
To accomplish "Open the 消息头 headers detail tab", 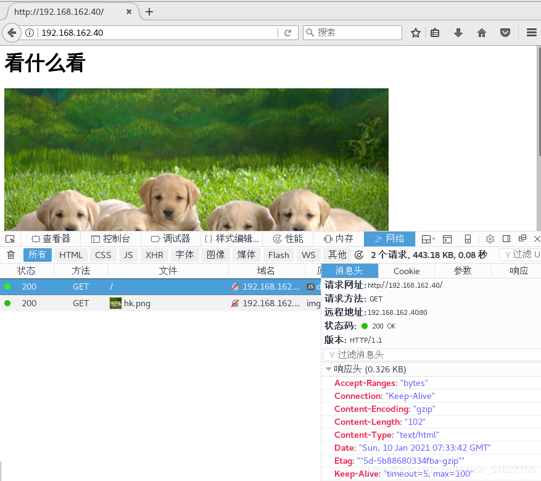I will 349,270.
